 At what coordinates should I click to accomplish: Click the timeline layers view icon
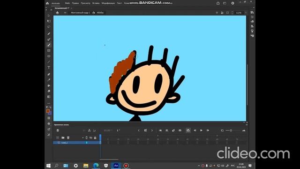pos(58,131)
